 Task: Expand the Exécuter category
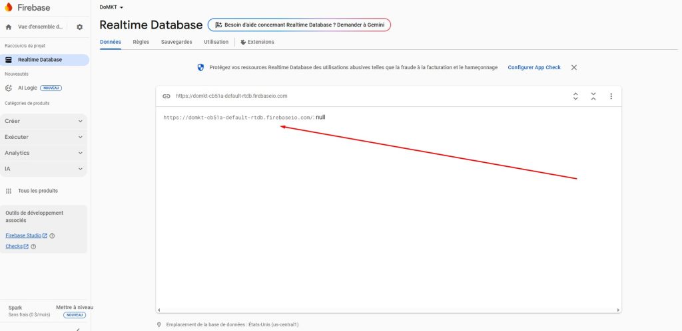pos(43,137)
